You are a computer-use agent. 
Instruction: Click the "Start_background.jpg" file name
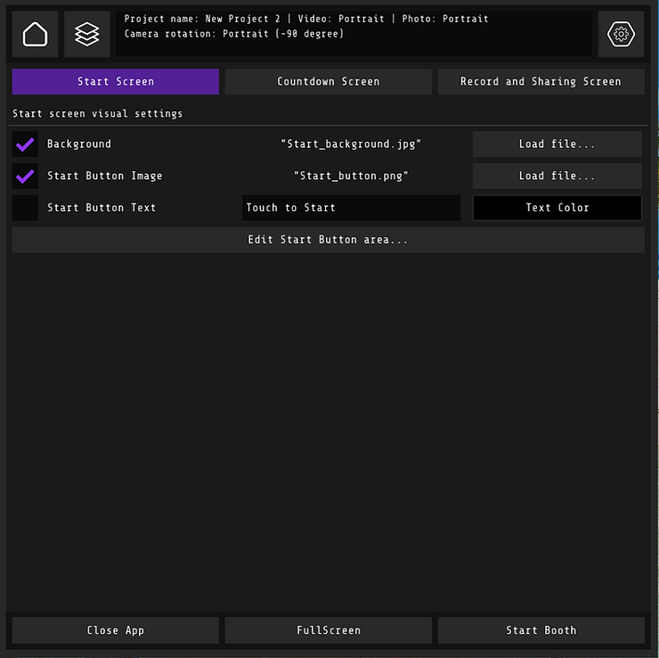351,144
